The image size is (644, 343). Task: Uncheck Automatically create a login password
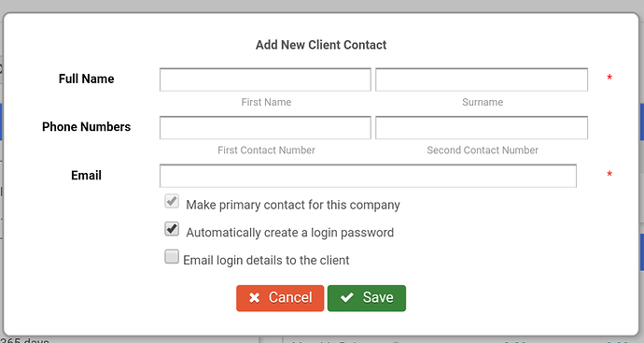pyautogui.click(x=172, y=229)
